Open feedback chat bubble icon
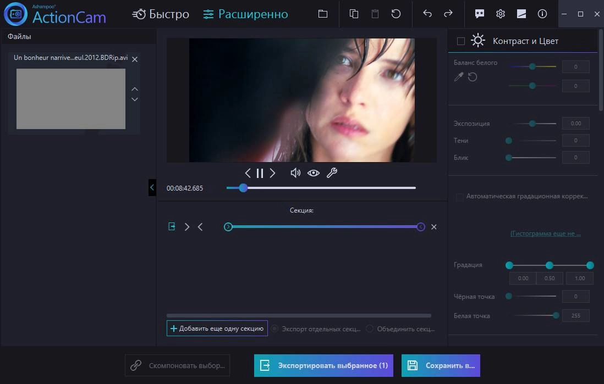This screenshot has width=604, height=384. pyautogui.click(x=480, y=14)
